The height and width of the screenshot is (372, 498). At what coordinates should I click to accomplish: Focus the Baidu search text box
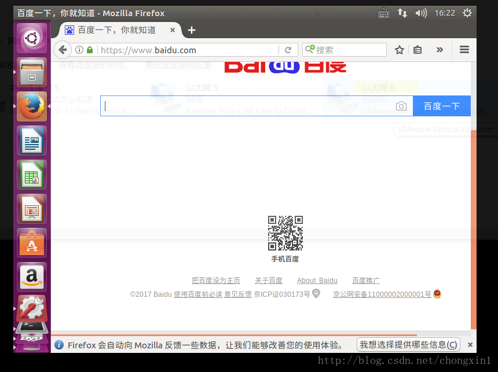tap(248, 106)
